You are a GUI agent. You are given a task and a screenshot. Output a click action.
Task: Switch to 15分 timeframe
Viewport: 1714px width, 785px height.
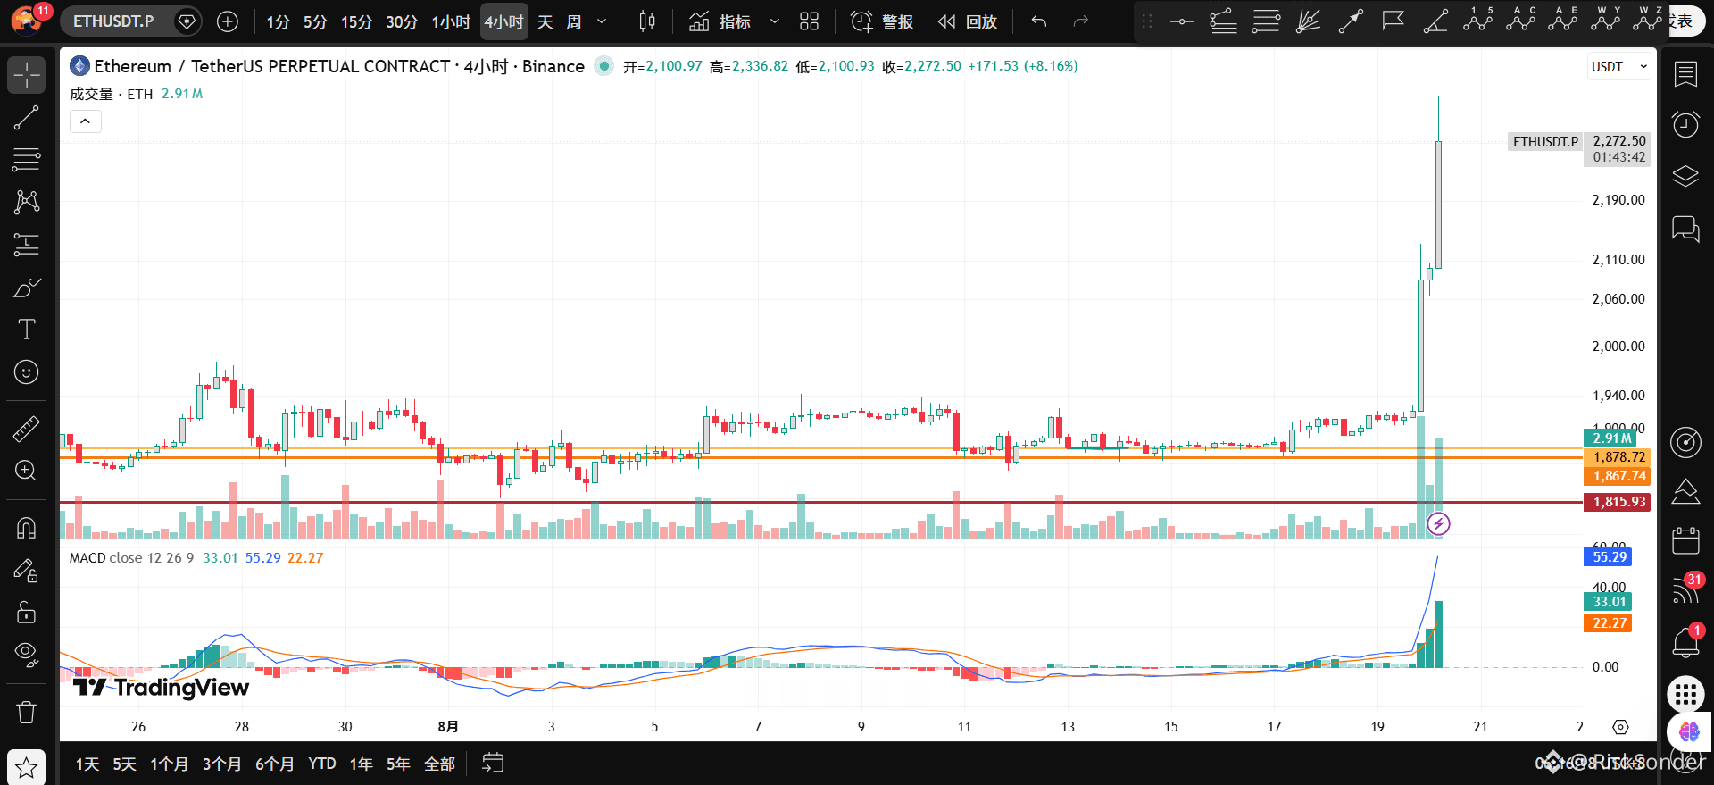pos(356,21)
